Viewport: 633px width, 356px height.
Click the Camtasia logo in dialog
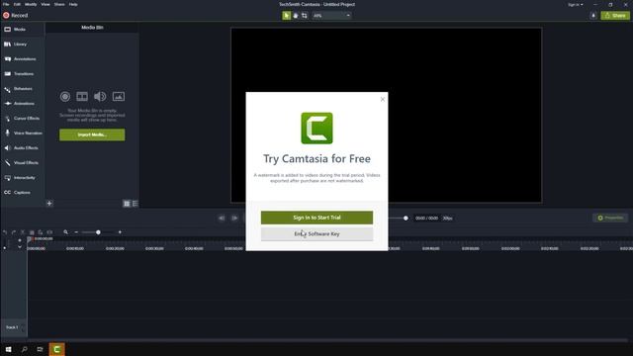[x=316, y=128]
